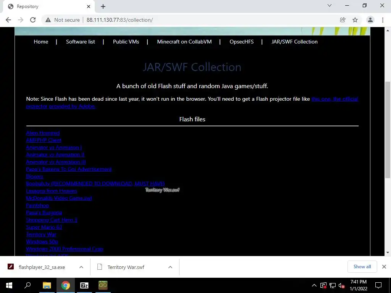The image size is (391, 293).
Task: Click the Chrome taskbar icon
Action: (65, 285)
